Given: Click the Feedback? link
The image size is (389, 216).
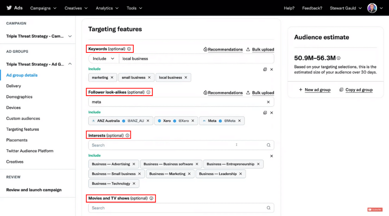Looking at the screenshot, I should click(x=312, y=8).
